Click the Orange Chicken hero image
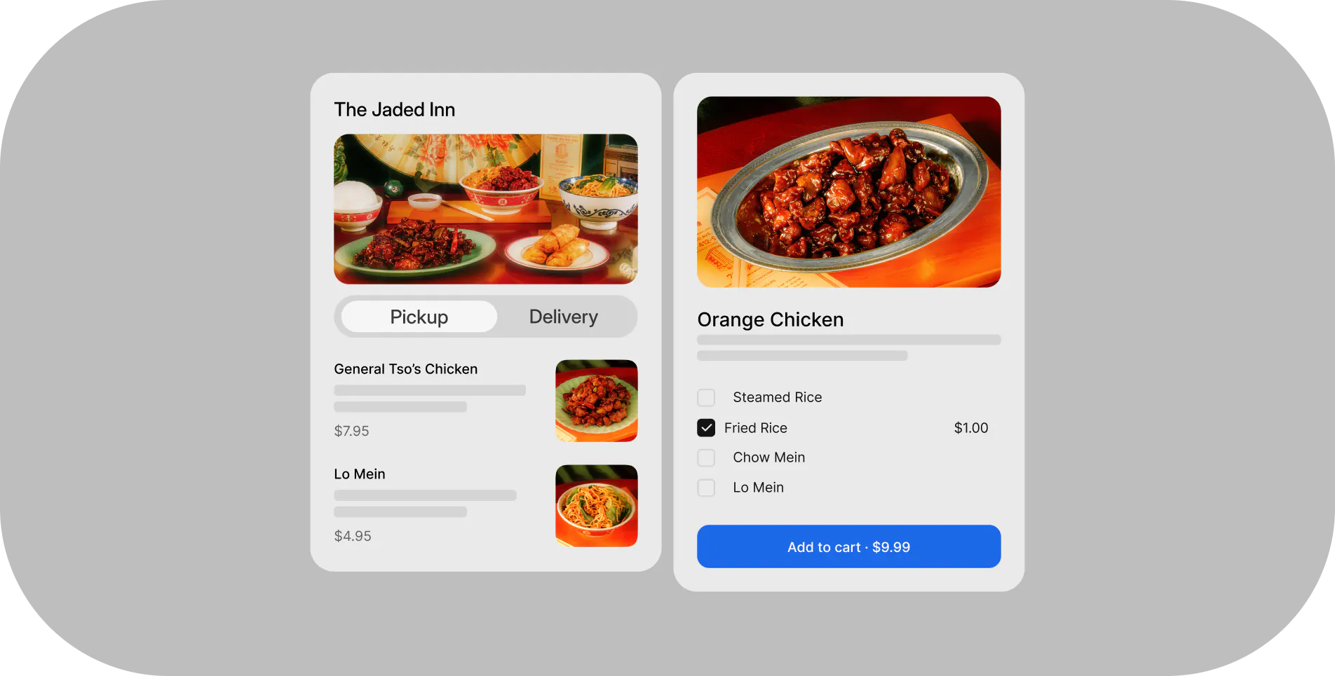This screenshot has width=1335, height=676. pyautogui.click(x=848, y=192)
